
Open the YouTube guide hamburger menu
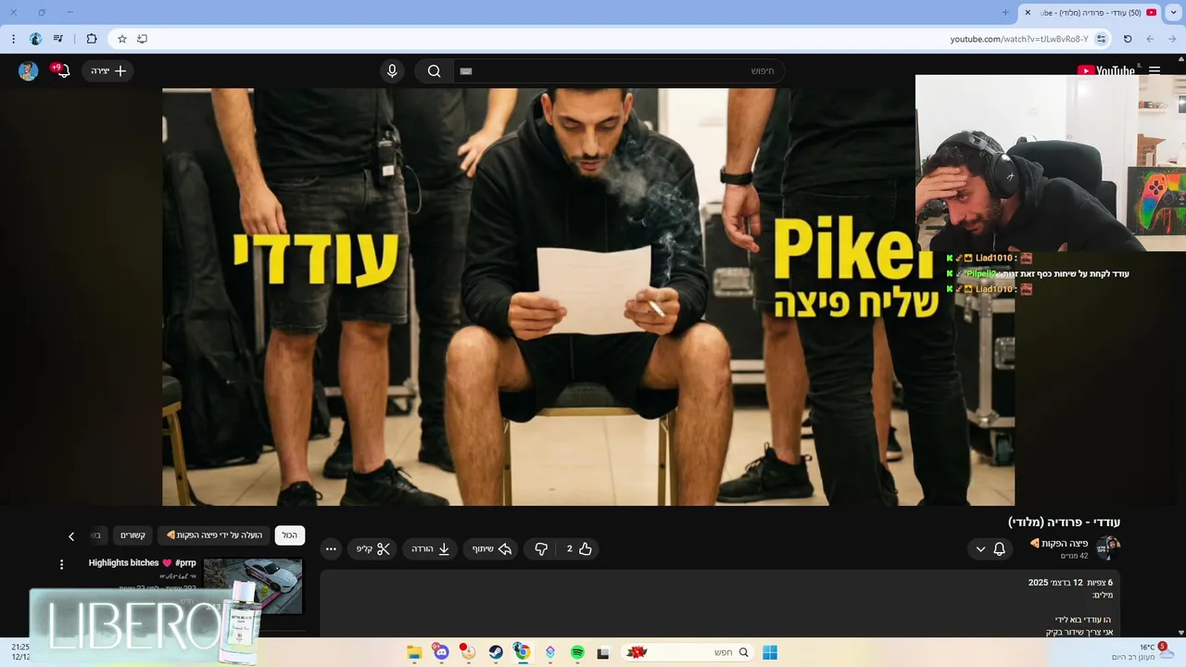pos(1154,70)
